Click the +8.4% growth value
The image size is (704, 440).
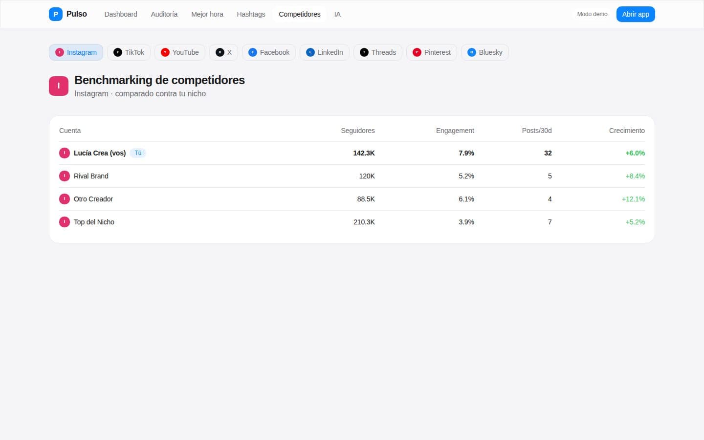tap(635, 176)
